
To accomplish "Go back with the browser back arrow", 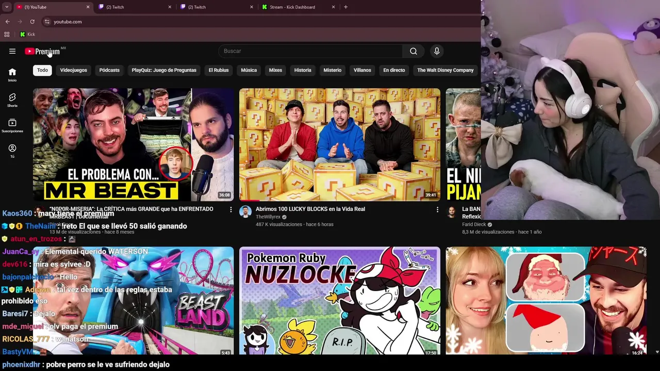I will coord(7,22).
